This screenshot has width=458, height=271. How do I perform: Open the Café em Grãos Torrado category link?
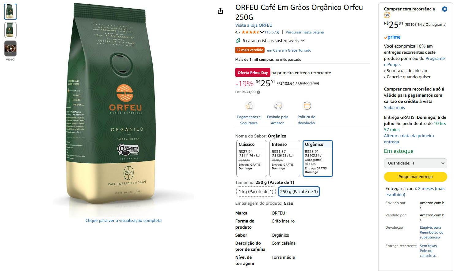coord(289,50)
